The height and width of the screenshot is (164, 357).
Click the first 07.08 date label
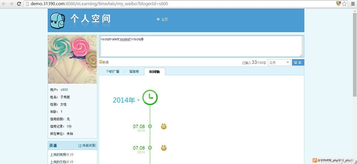click(139, 127)
